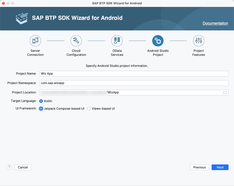Go back with the Previous button
The width and height of the screenshot is (234, 186).
pos(200,167)
